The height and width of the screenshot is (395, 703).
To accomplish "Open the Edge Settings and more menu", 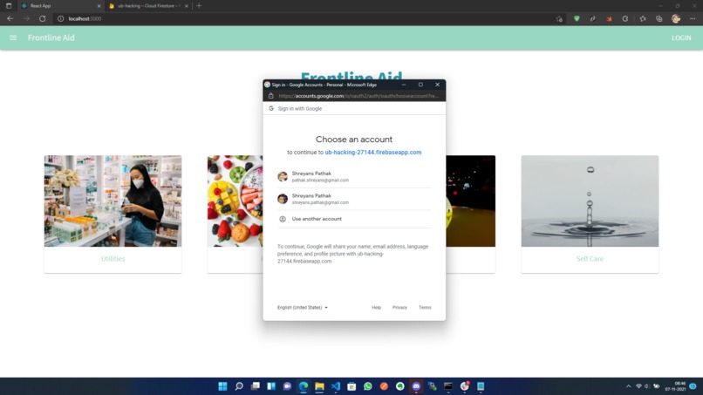I will click(693, 19).
